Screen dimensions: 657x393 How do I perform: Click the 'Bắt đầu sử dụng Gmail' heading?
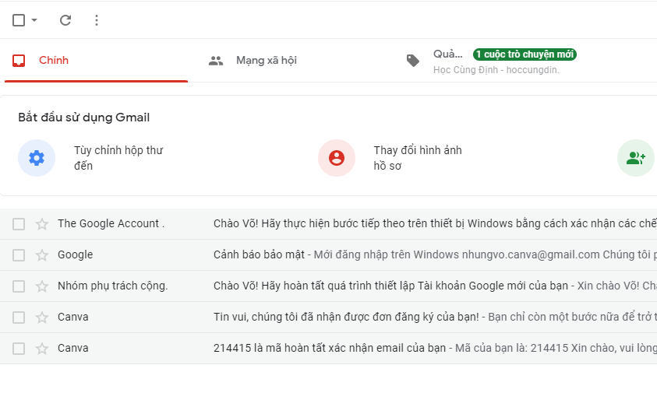click(x=84, y=118)
